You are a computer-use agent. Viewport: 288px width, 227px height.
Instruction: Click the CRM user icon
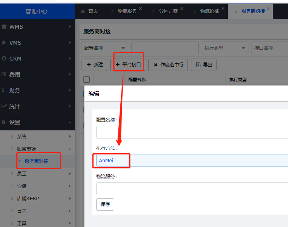pos(4,59)
